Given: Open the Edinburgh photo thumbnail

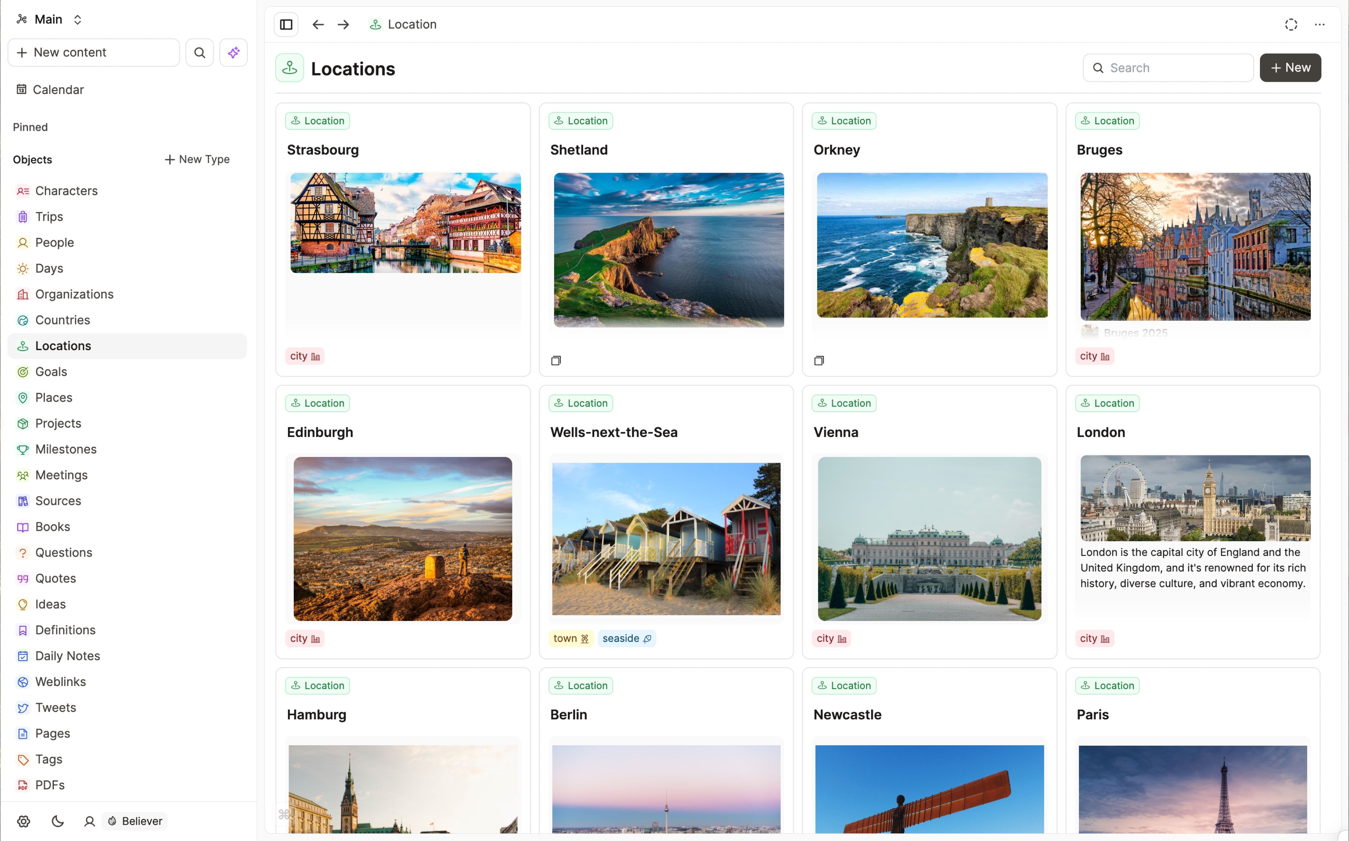Looking at the screenshot, I should click(x=403, y=538).
